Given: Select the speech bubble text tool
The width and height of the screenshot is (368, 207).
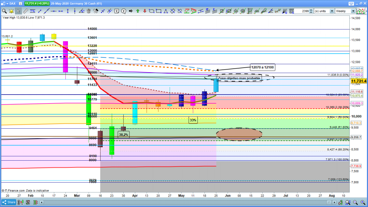Looking at the screenshot, I should [123, 11].
